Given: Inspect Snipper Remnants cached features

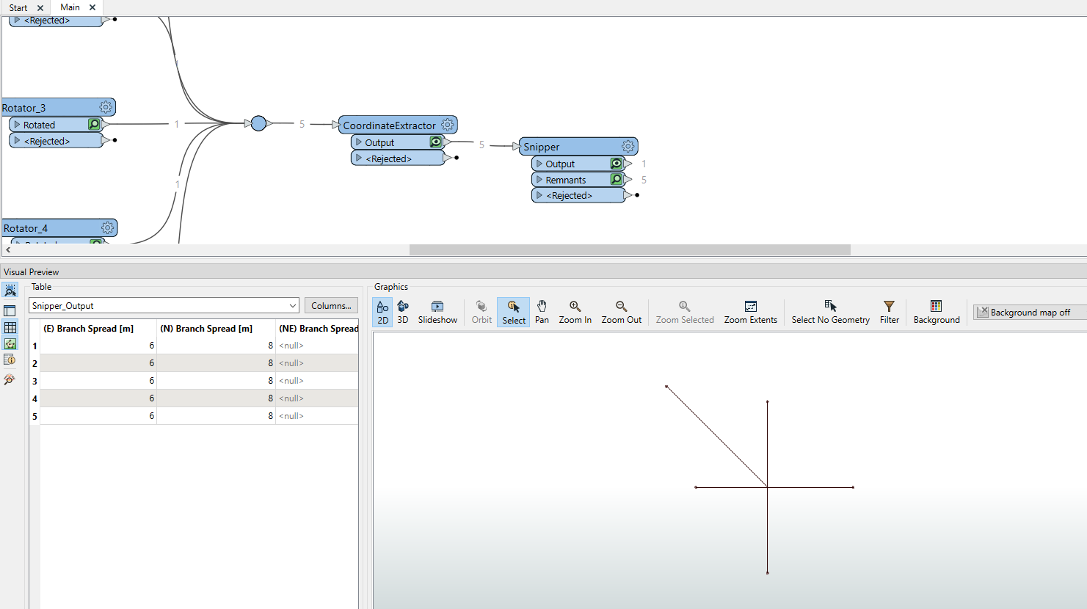Looking at the screenshot, I should (x=617, y=180).
